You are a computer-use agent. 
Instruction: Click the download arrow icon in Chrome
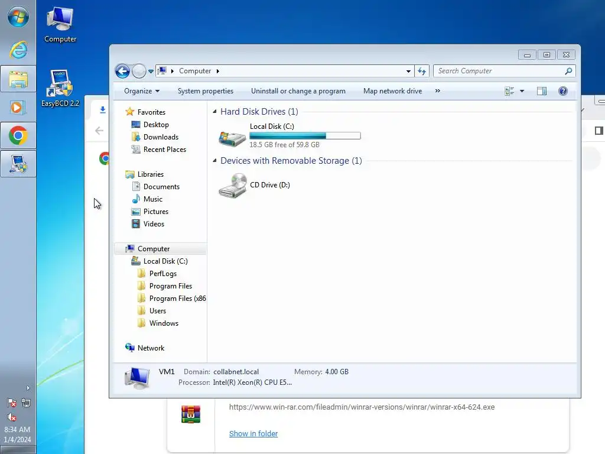[x=103, y=110]
